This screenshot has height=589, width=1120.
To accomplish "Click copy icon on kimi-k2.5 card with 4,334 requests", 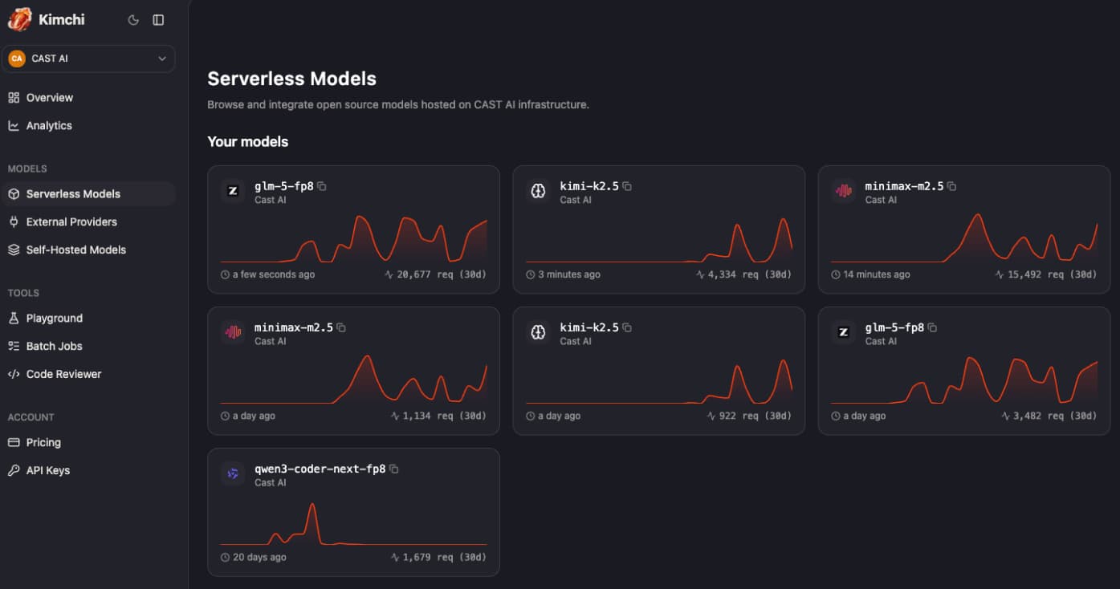I will point(627,186).
